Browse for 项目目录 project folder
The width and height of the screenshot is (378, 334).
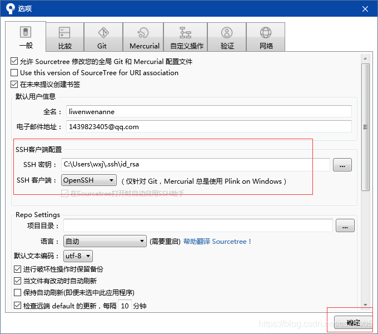tap(345, 225)
